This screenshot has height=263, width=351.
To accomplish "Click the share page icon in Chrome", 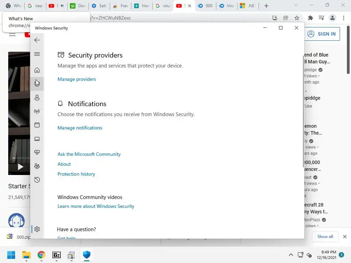I will click(286, 18).
